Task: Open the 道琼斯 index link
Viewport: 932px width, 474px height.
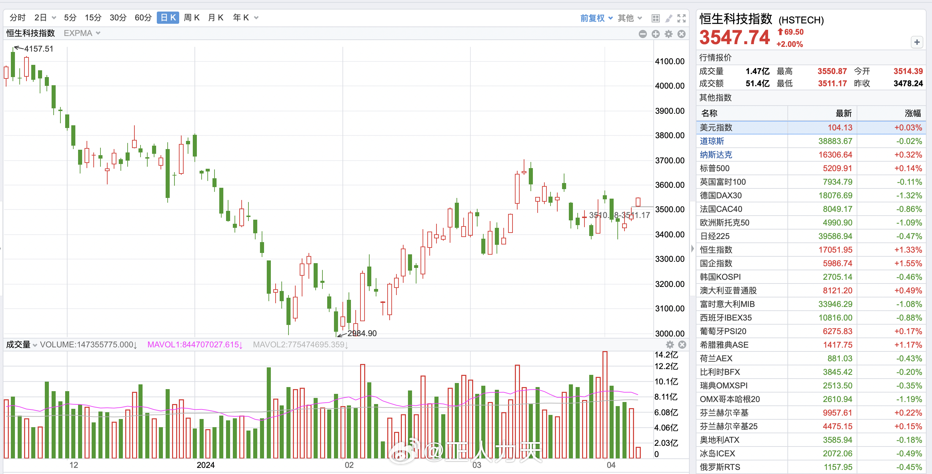Action: pos(712,141)
